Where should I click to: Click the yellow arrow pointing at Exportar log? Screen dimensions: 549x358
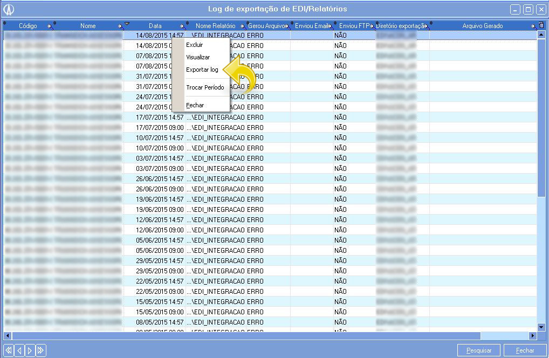(241, 77)
